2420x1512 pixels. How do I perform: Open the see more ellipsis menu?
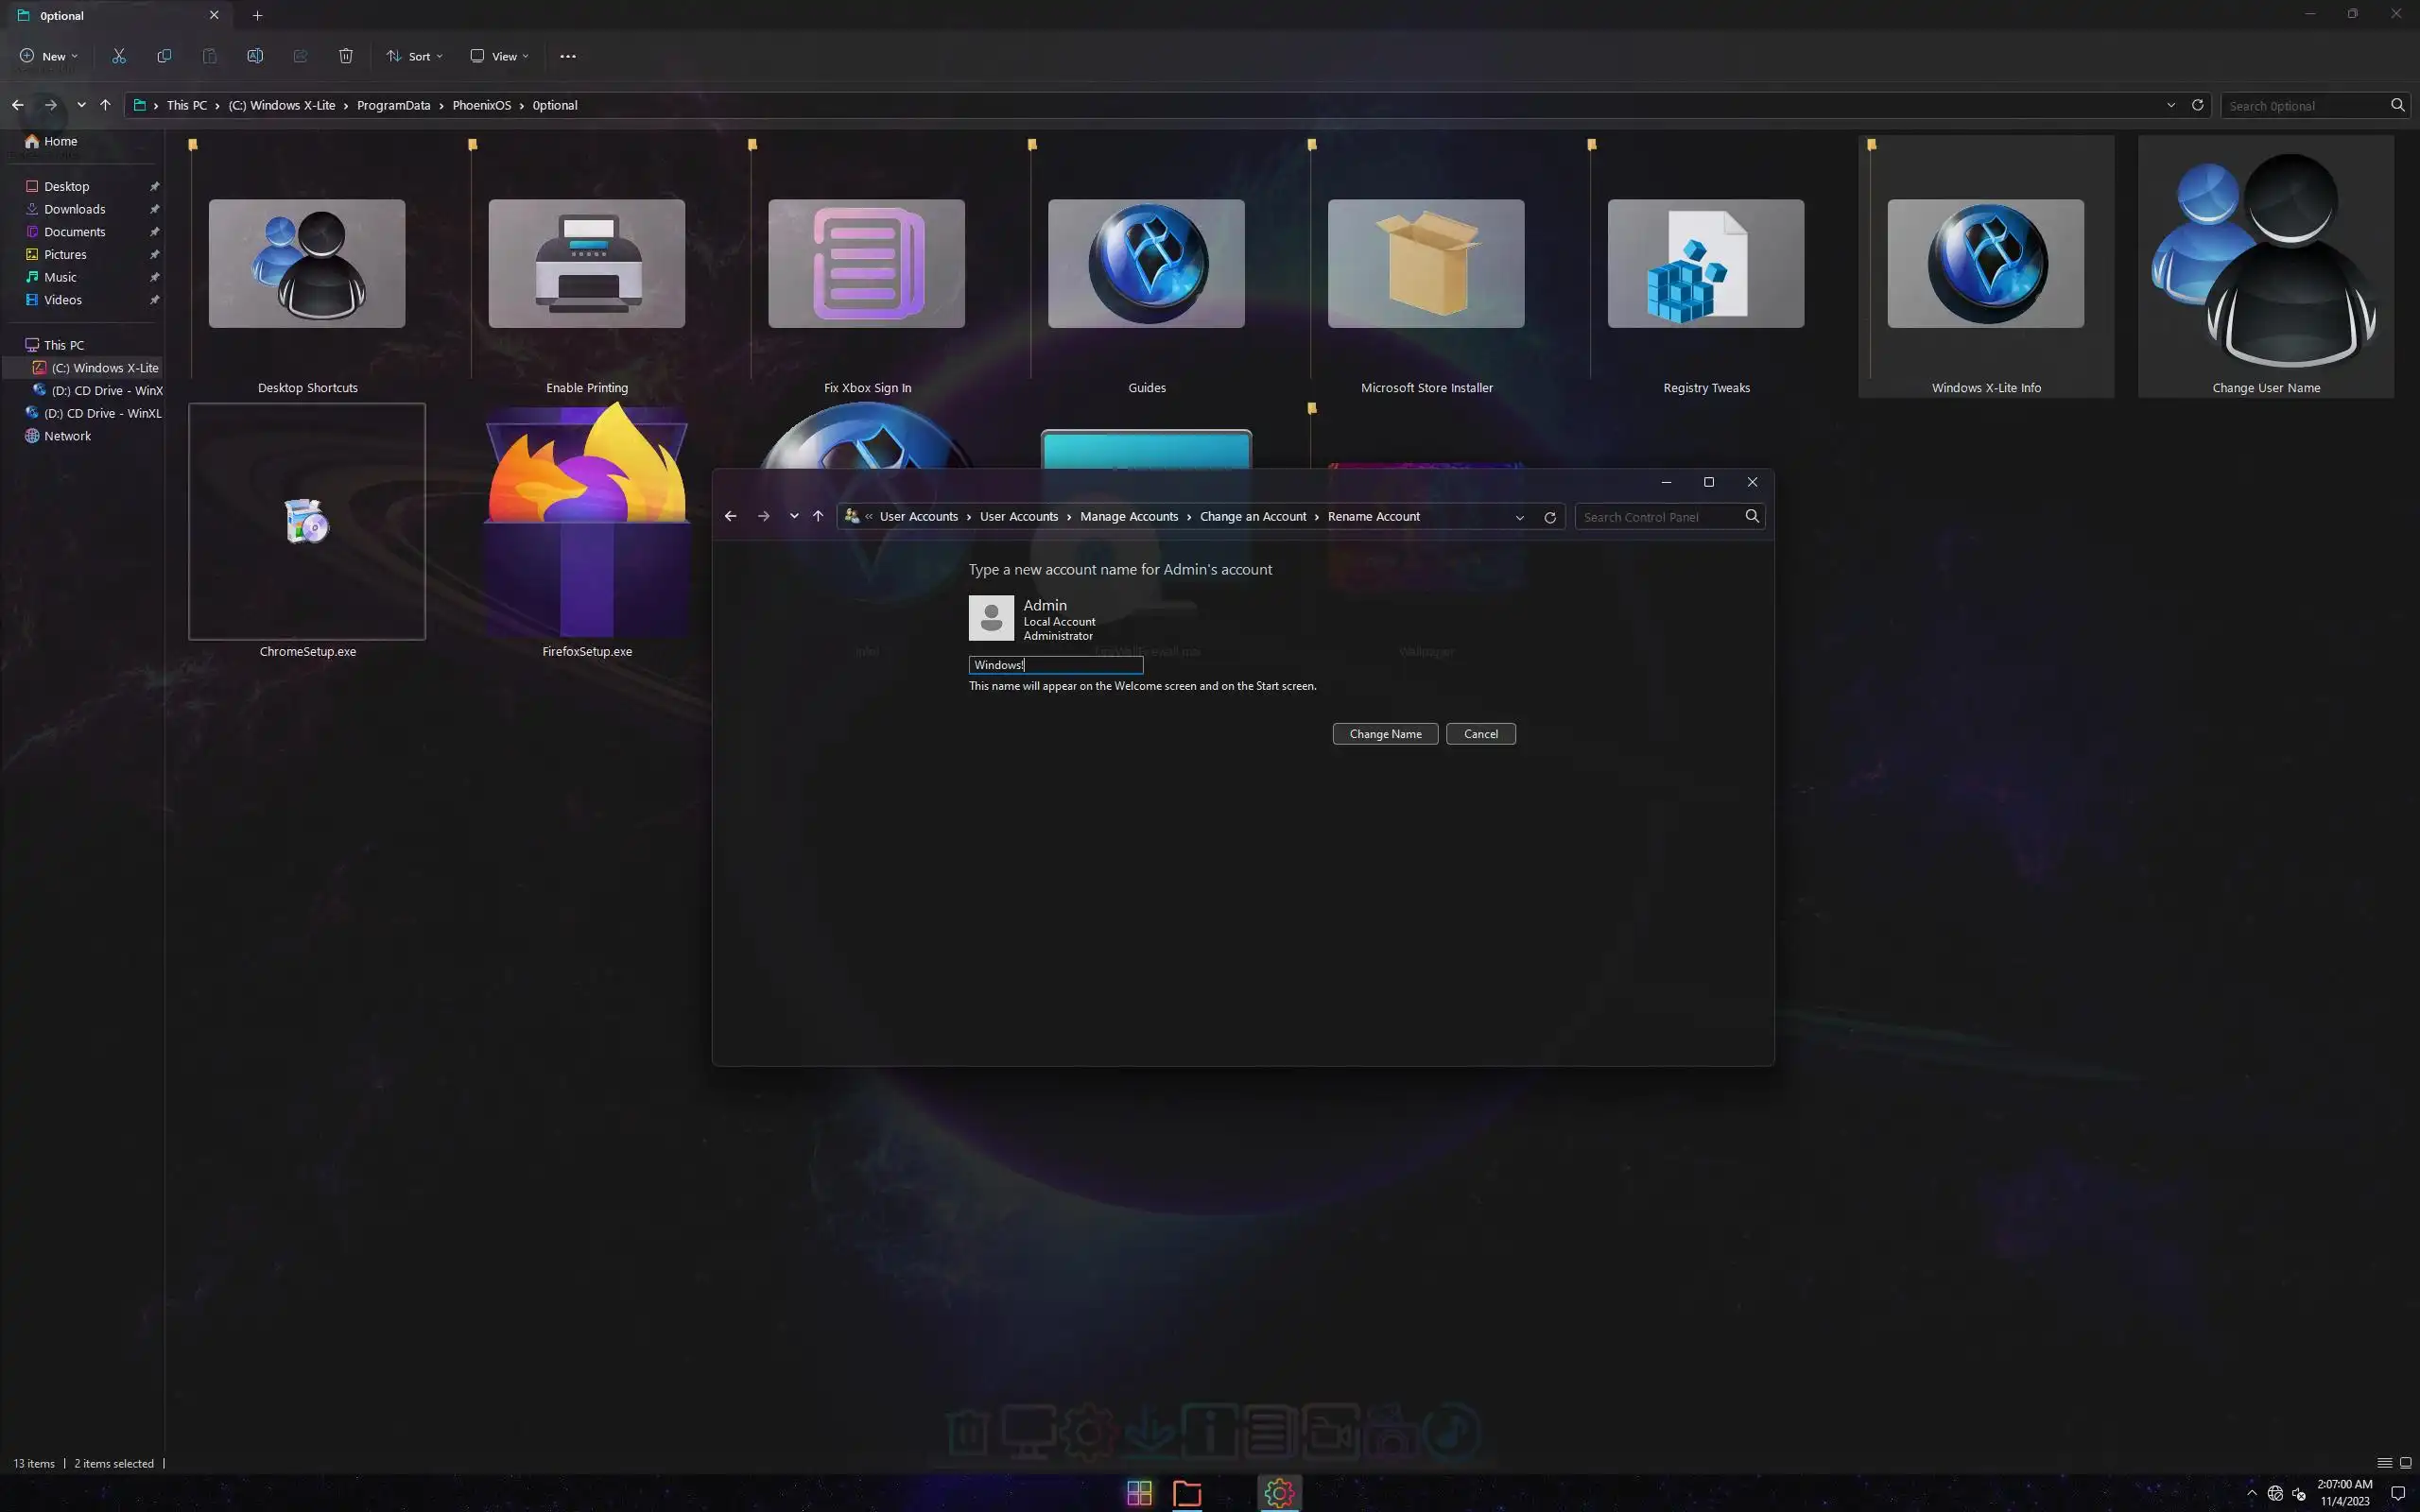click(568, 56)
